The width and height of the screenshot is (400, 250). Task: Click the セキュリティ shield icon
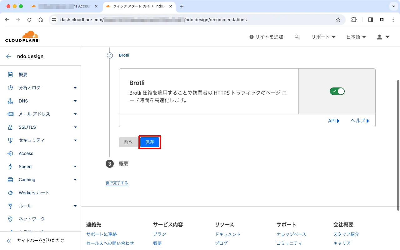tap(10, 140)
